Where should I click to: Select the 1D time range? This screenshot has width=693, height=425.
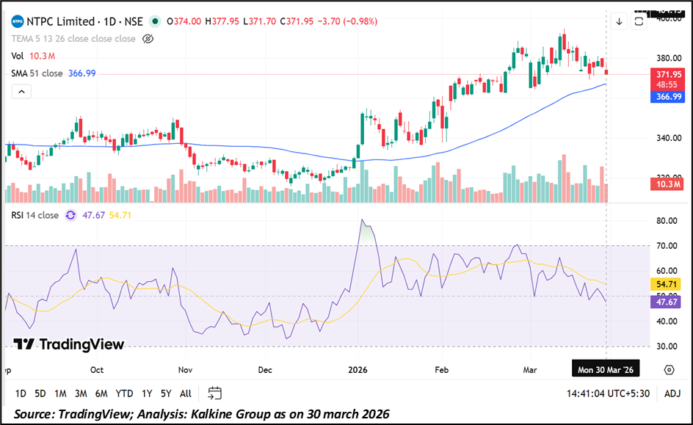coord(21,393)
